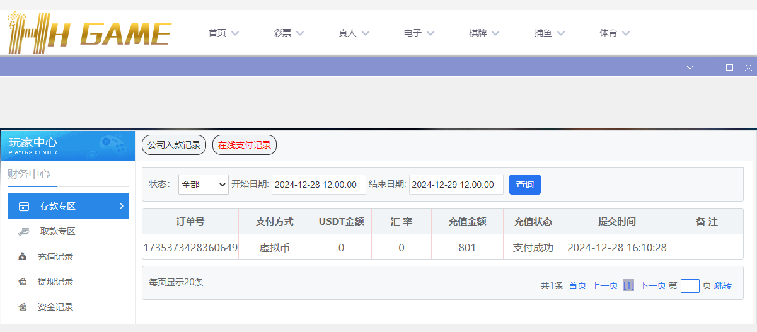757x332 pixels.
Task: Click the fund records icon in sidebar
Action: pos(23,307)
